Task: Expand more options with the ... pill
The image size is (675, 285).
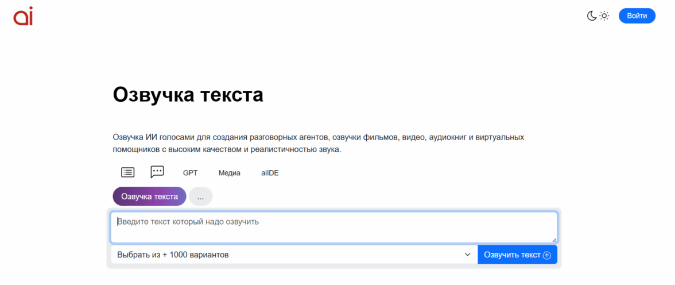Action: (200, 197)
